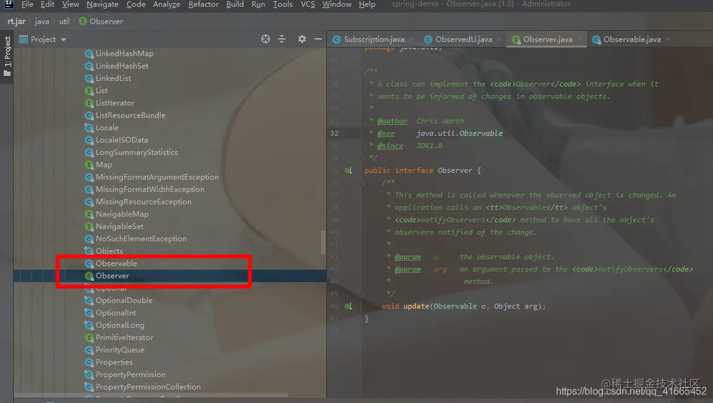This screenshot has width=713, height=403.
Task: Open the File menu
Action: coord(27,4)
